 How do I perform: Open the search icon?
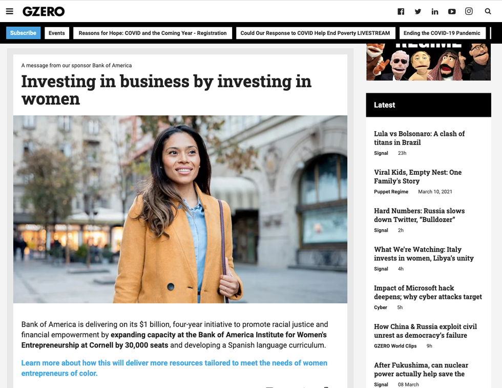pyautogui.click(x=488, y=11)
